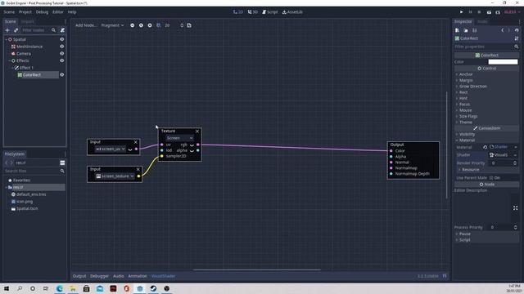Open Debugger bottom panel
This screenshot has height=294, width=524.
[x=99, y=276]
